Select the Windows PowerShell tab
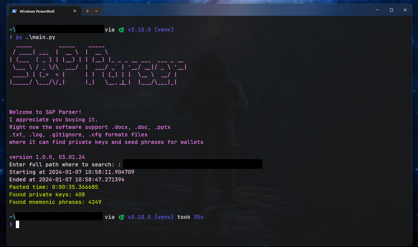This screenshot has width=418, height=247. [45, 11]
